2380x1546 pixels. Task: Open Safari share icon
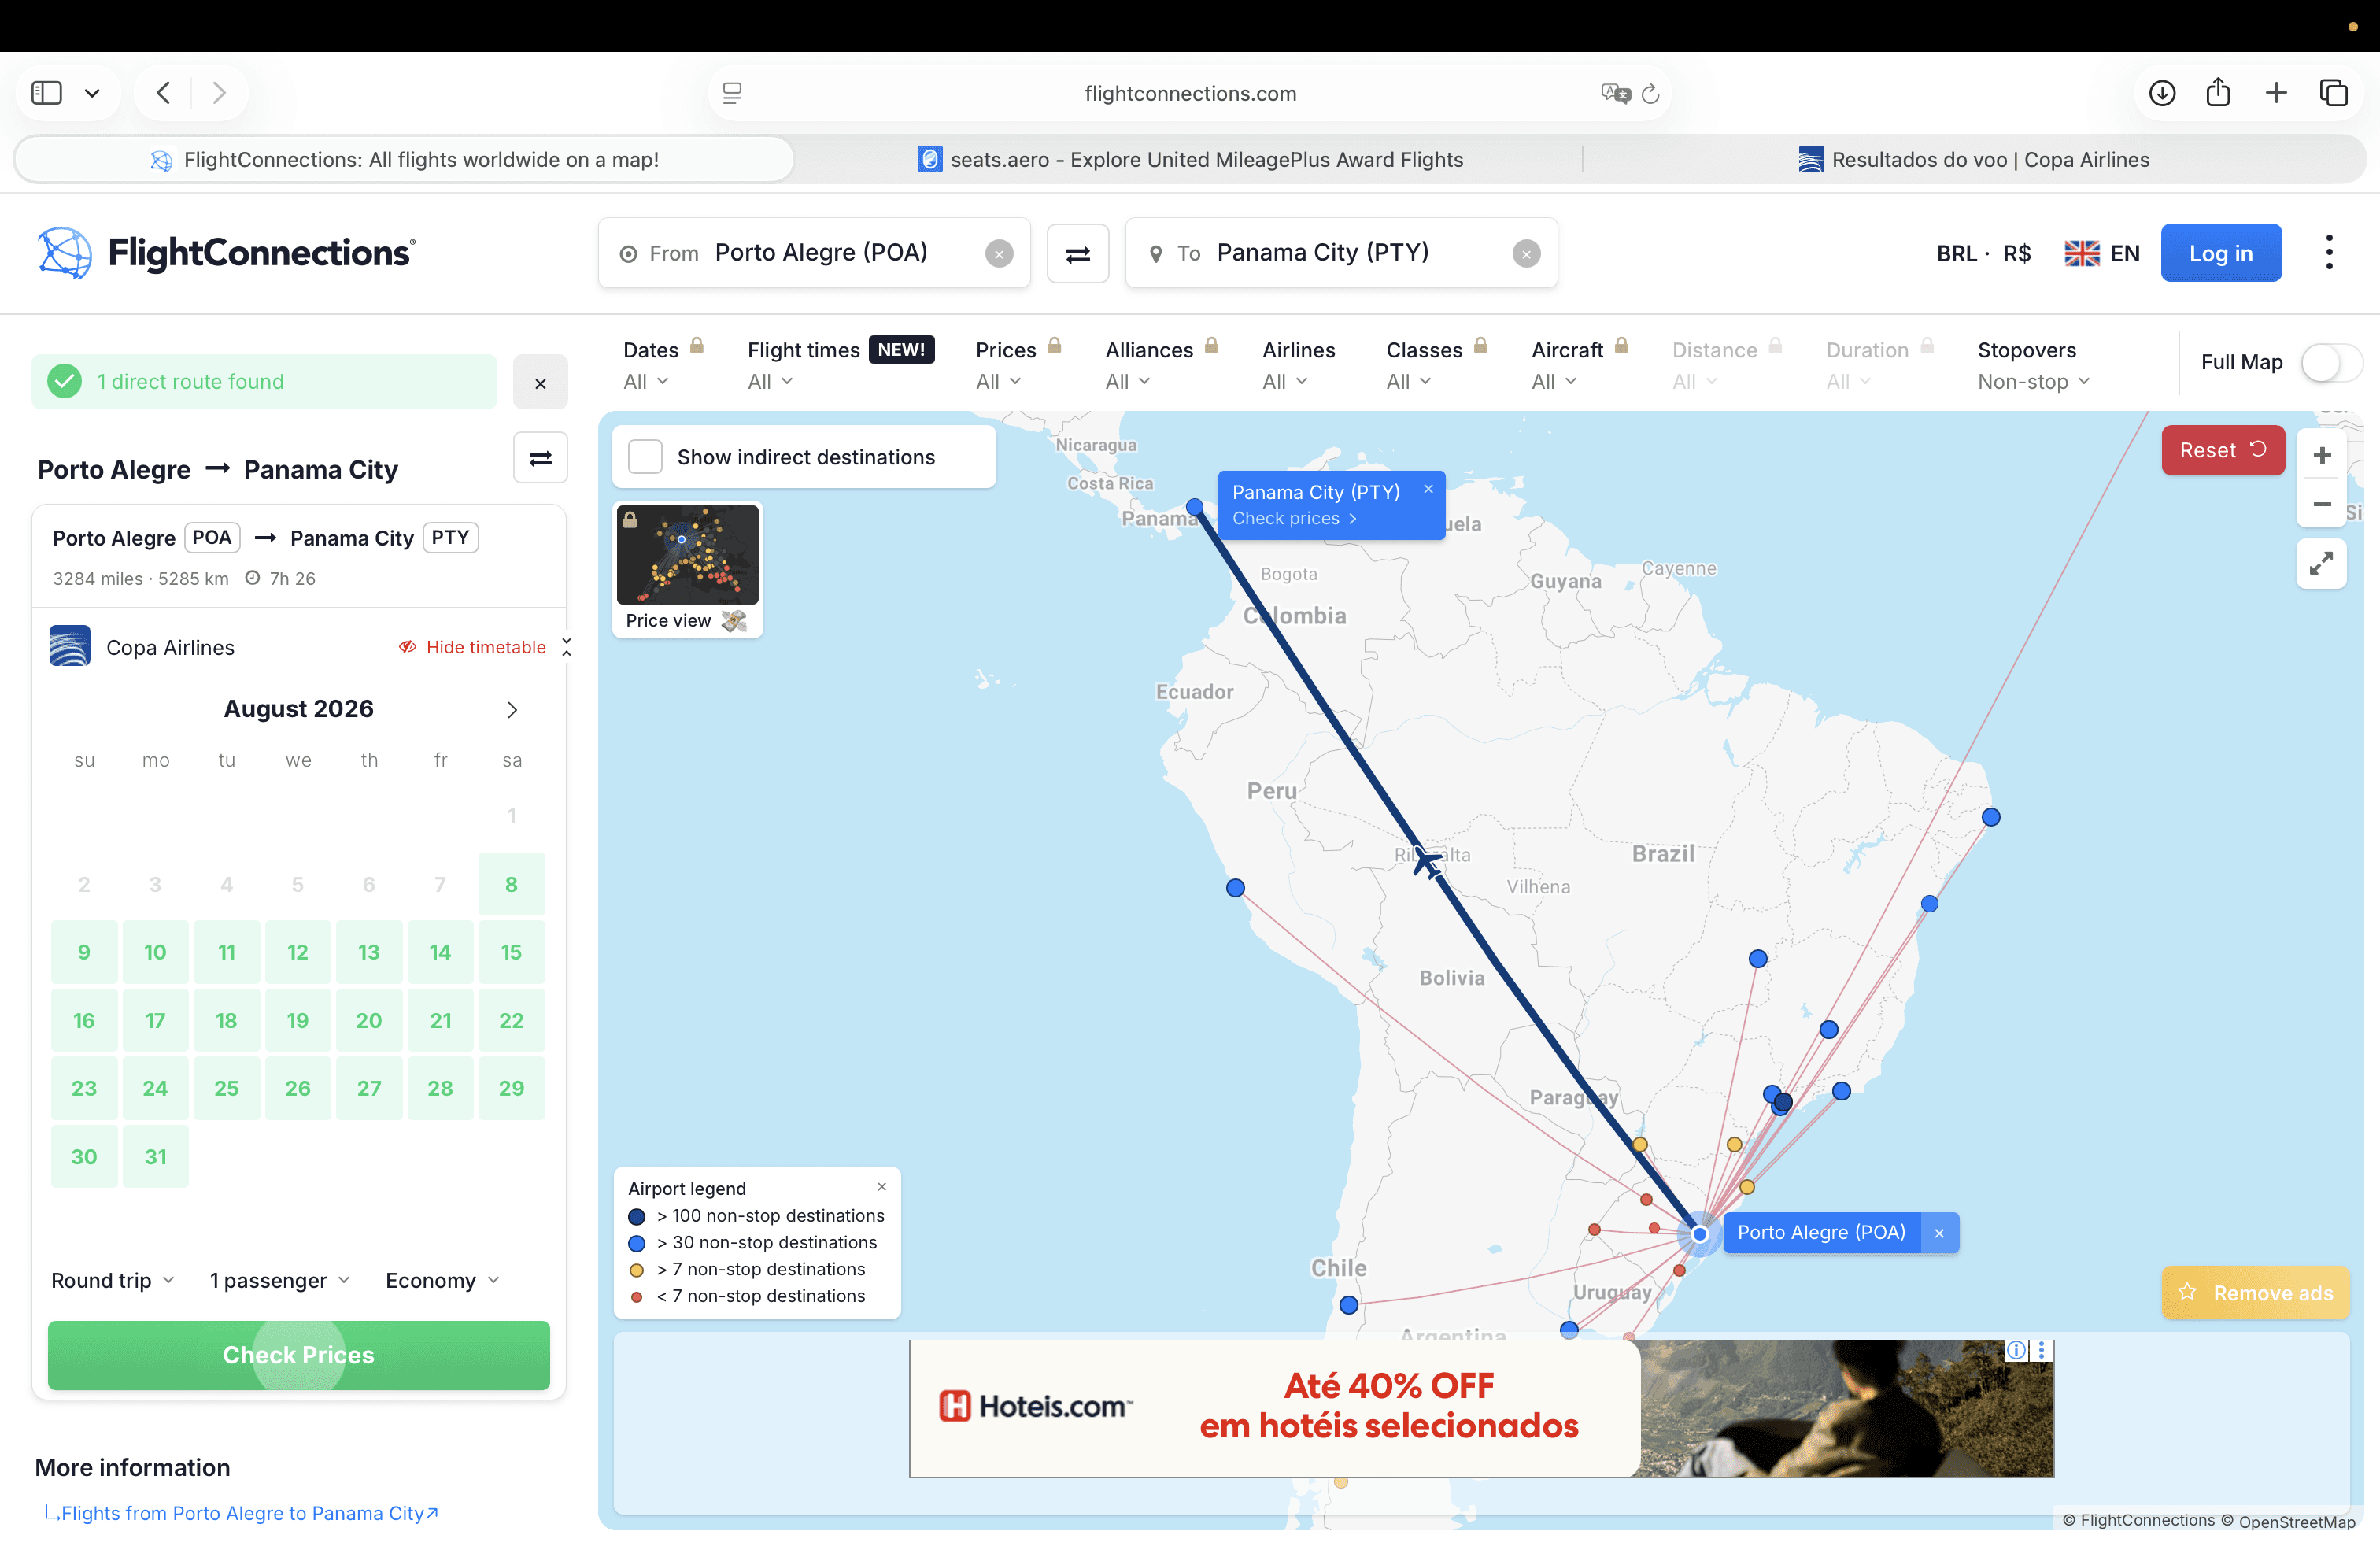pos(2218,92)
